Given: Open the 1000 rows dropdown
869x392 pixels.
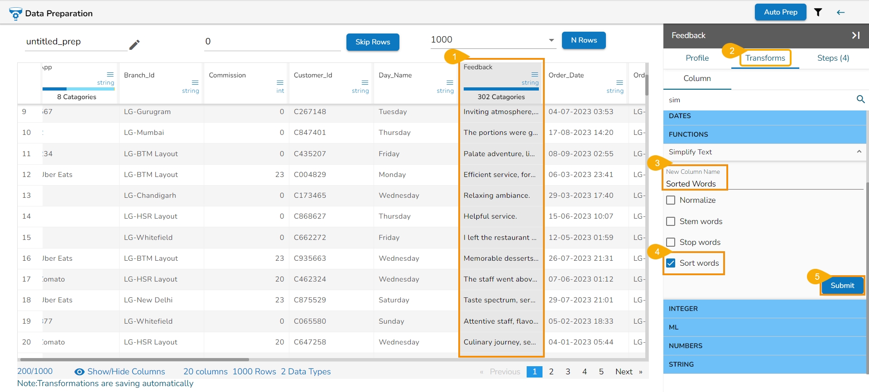Looking at the screenshot, I should pos(551,40).
